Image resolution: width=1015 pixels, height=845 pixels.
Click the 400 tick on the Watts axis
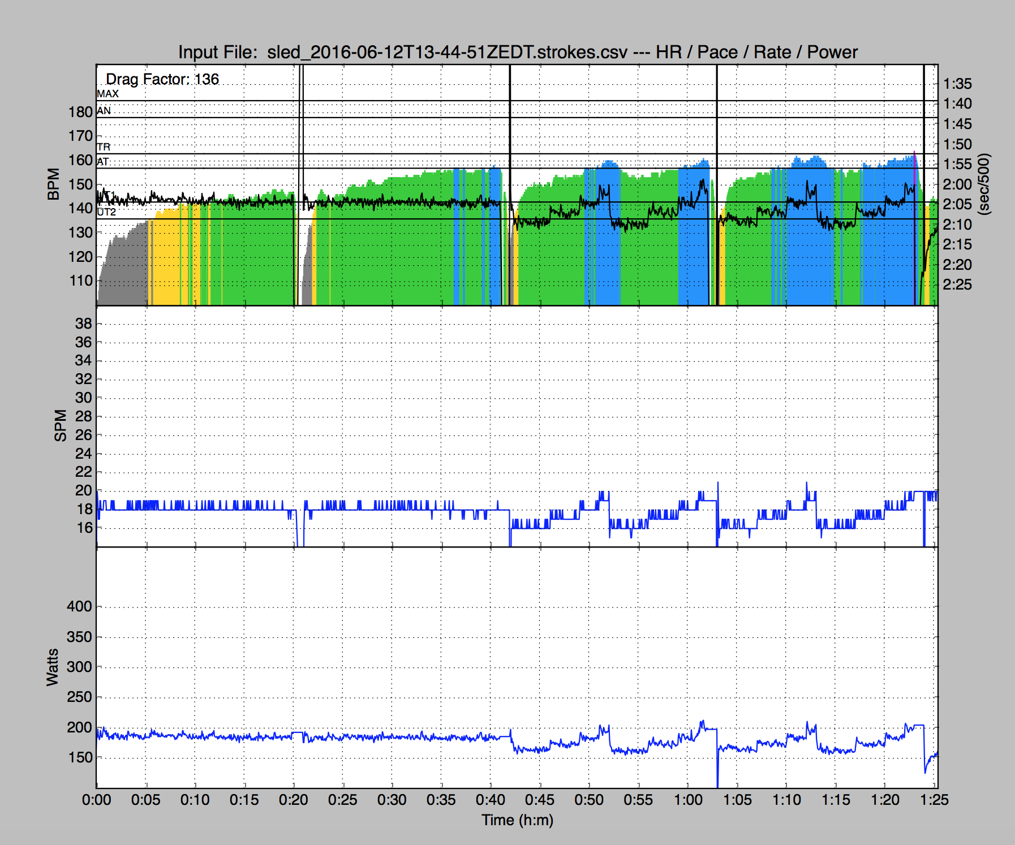(x=79, y=606)
